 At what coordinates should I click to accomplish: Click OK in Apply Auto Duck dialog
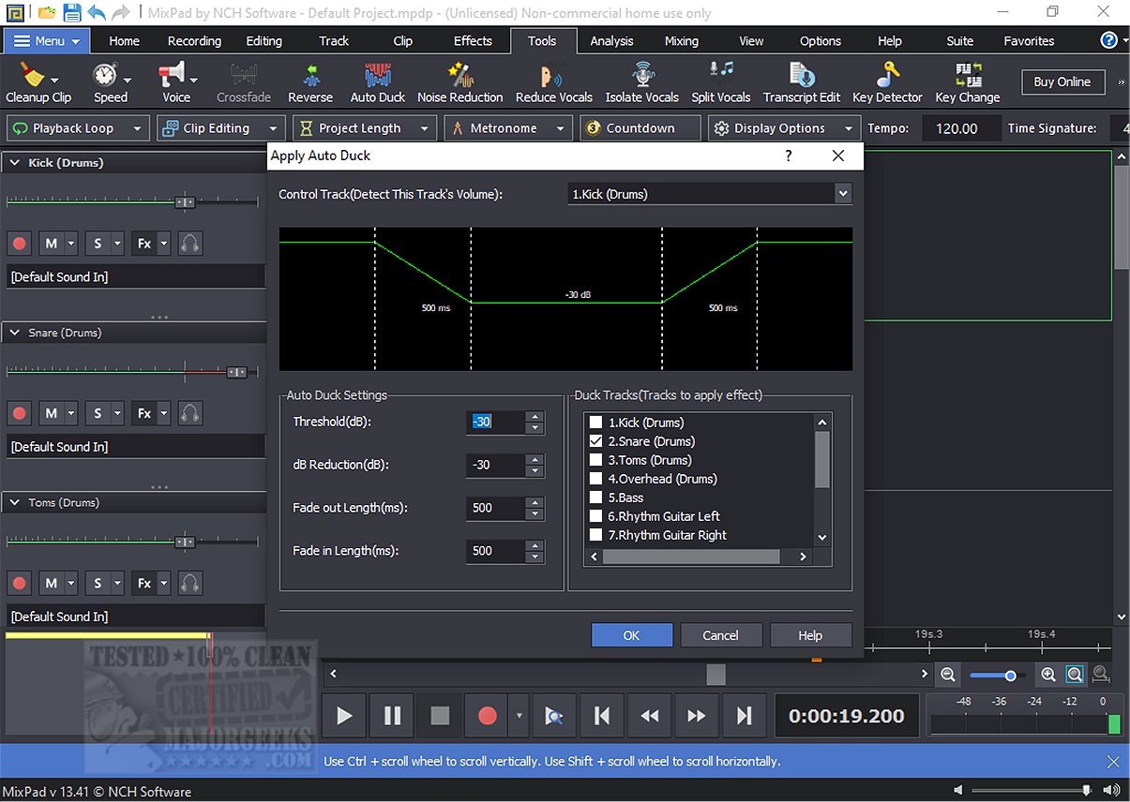coord(631,635)
